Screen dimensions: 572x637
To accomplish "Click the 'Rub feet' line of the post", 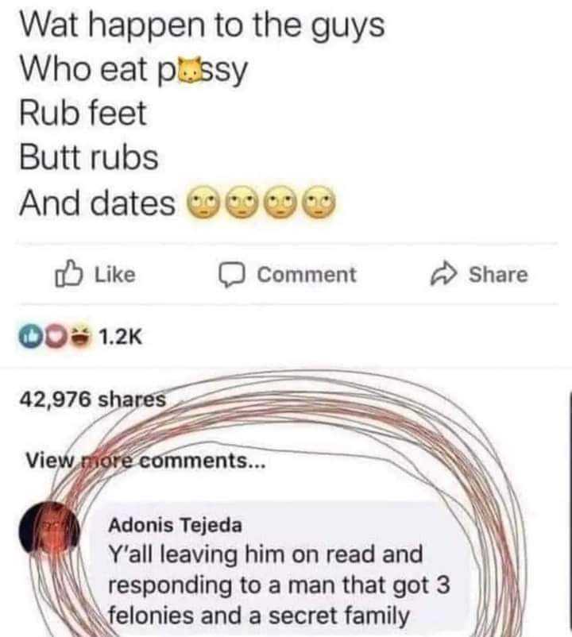I will (83, 114).
